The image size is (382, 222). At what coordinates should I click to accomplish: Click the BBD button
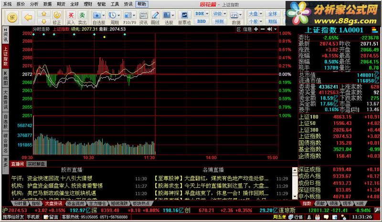tap(202, 21)
